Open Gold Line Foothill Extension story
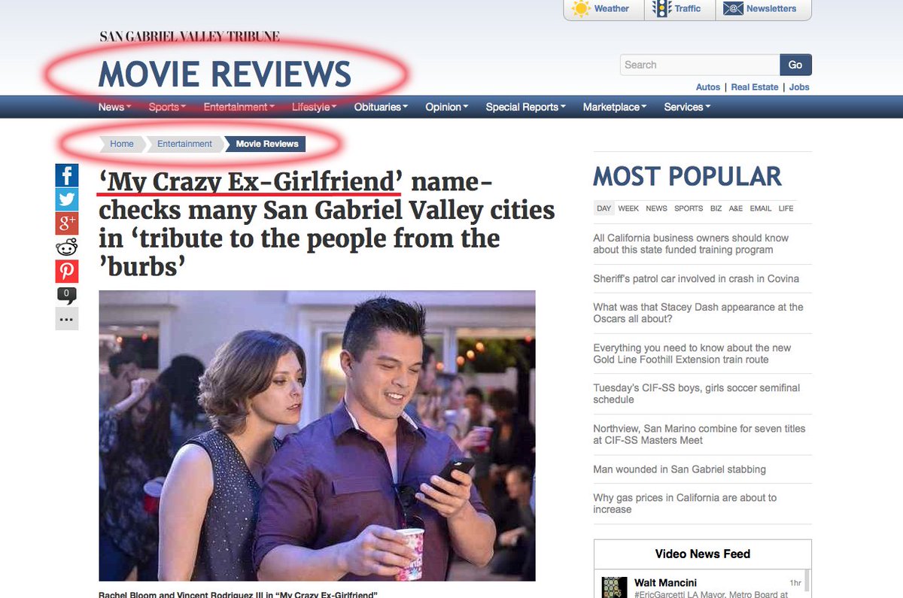 pos(692,354)
